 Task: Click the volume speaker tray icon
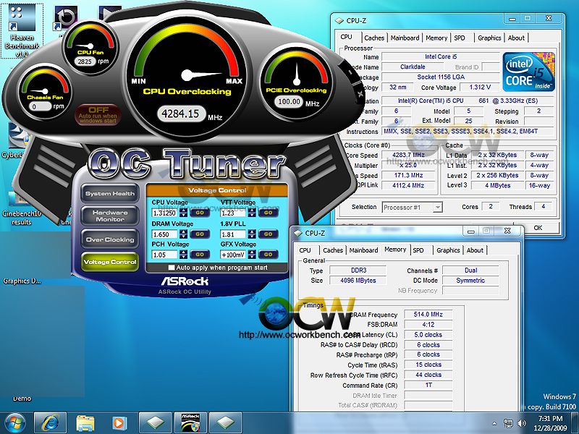click(522, 423)
